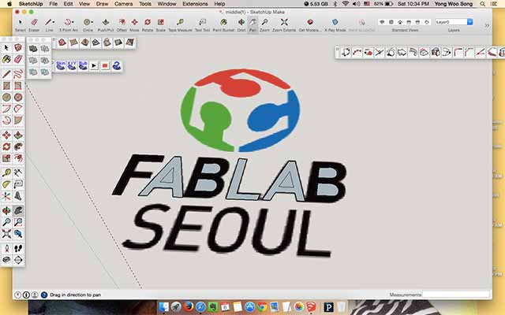
Task: Toggle X-Ray Mode in the toolbar
Action: pos(335,23)
